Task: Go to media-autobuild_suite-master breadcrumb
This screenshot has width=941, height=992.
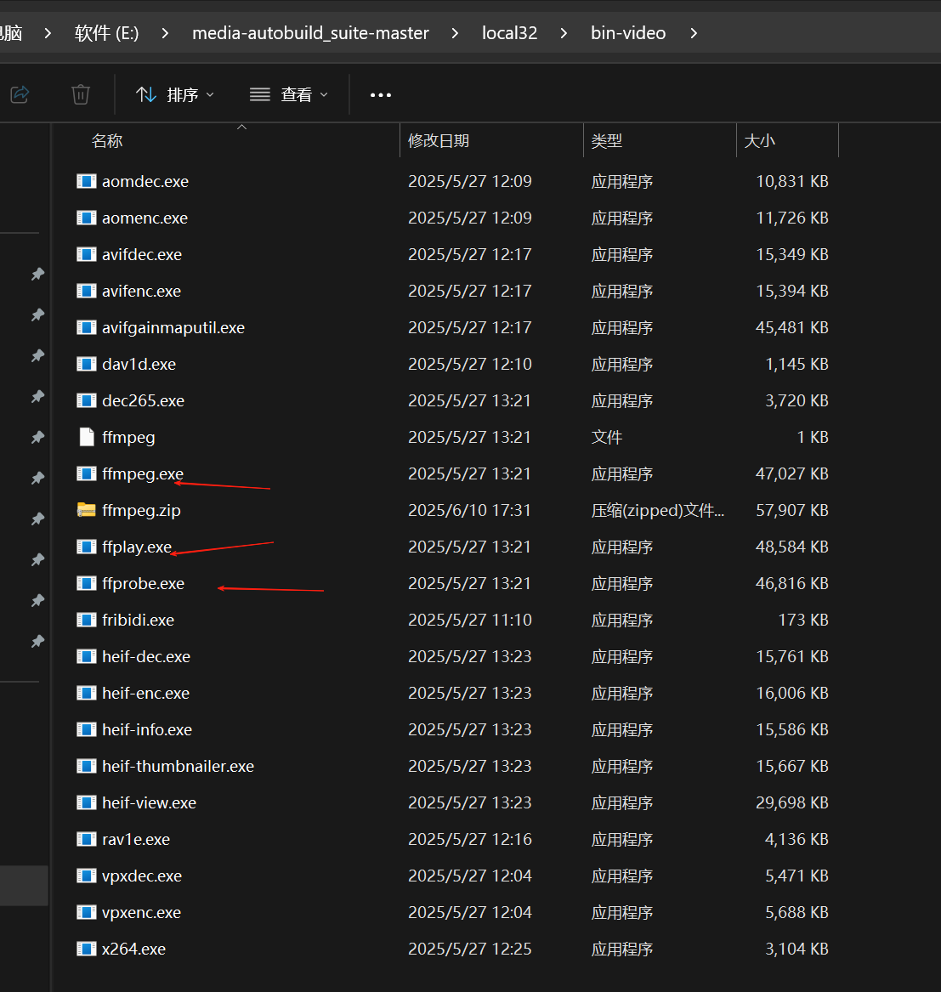Action: [311, 33]
